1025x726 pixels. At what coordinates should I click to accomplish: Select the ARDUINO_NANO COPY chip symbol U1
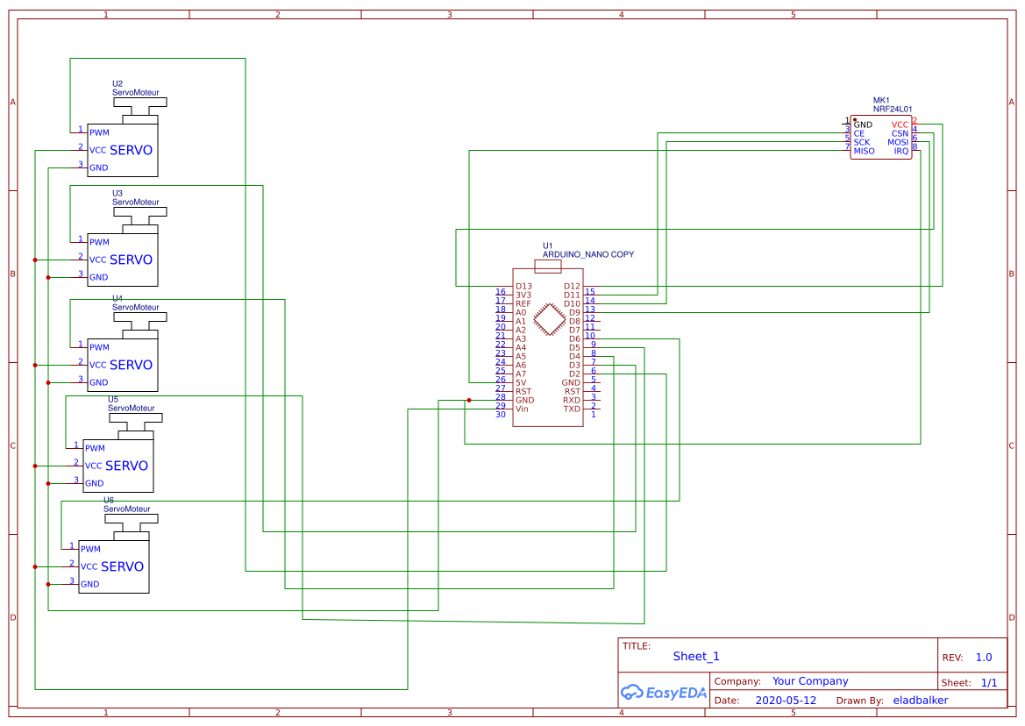click(x=547, y=346)
